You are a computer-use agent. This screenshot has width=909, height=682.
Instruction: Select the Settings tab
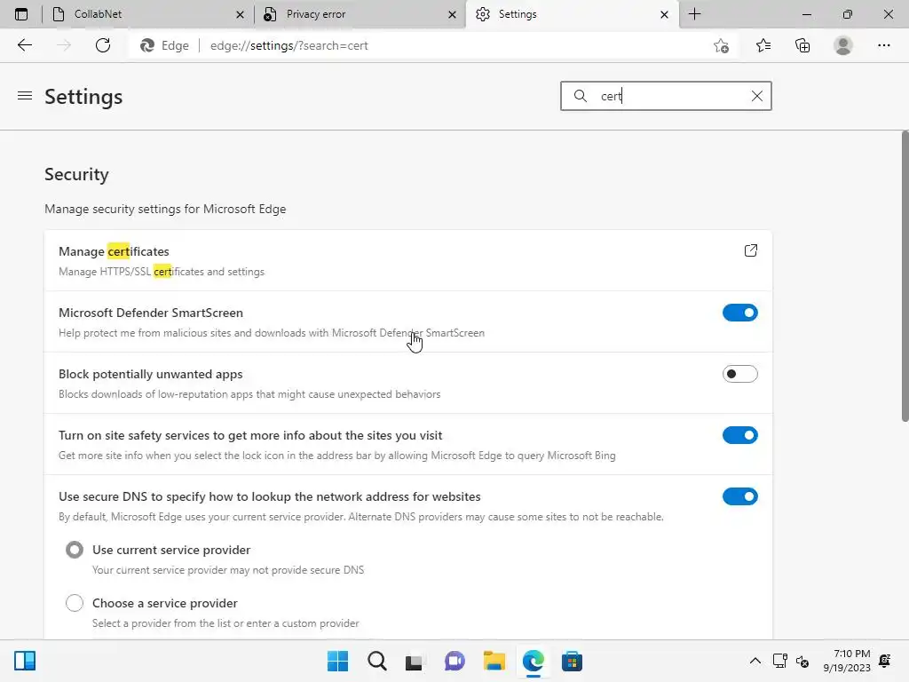(x=571, y=14)
